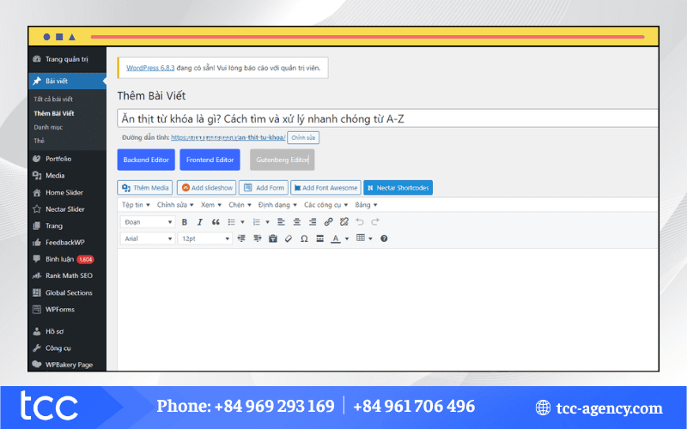
Task: Click the post title input field
Action: click(386, 119)
